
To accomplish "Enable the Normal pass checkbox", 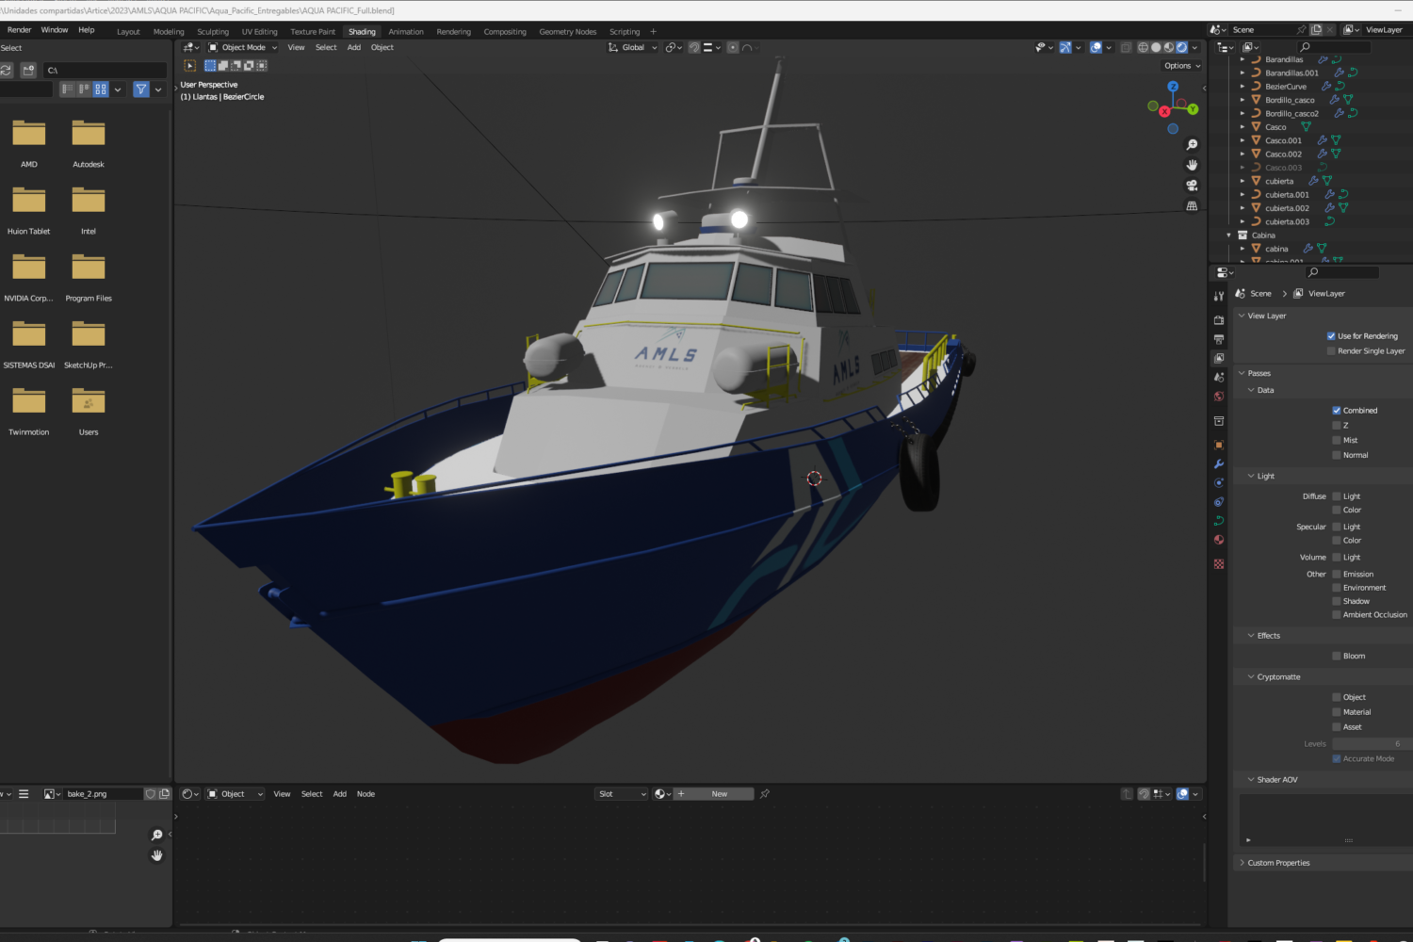I will pos(1337,456).
